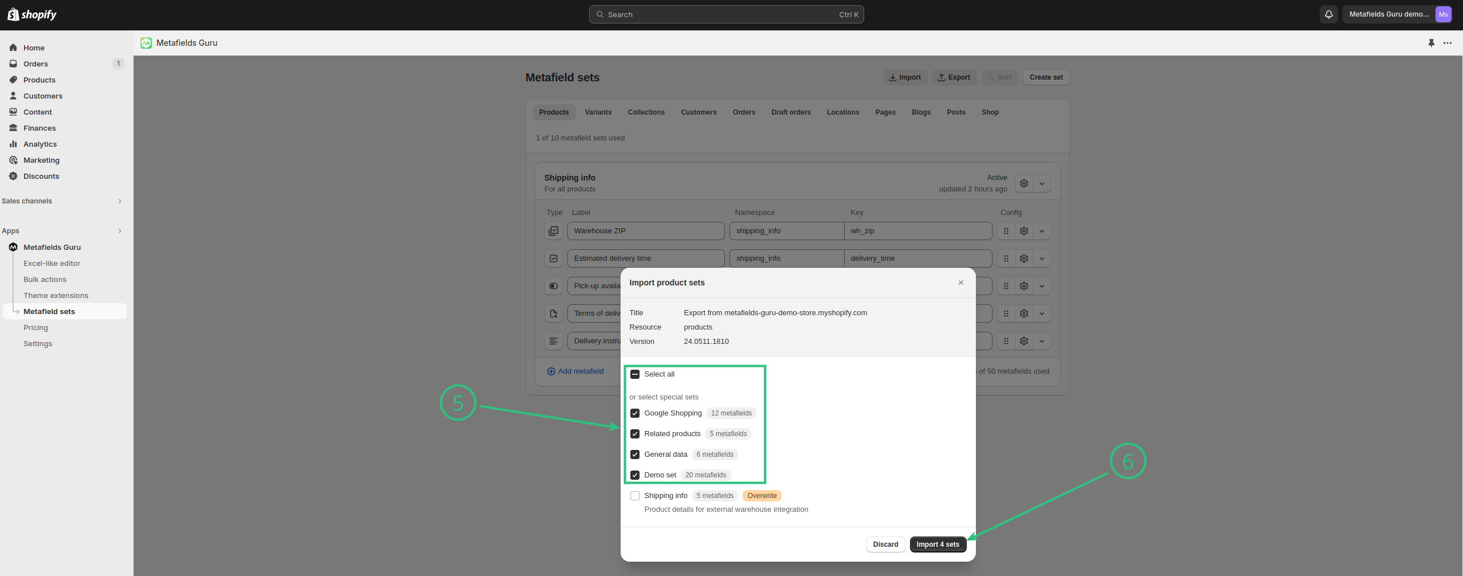
Task: Open gear settings for Estimated delivery time row
Action: click(1023, 258)
